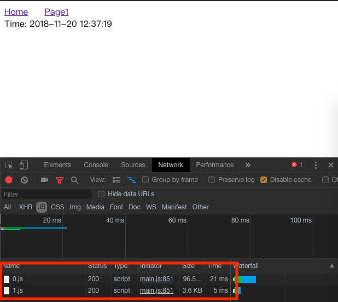Filter requests by Manifest

click(174, 207)
